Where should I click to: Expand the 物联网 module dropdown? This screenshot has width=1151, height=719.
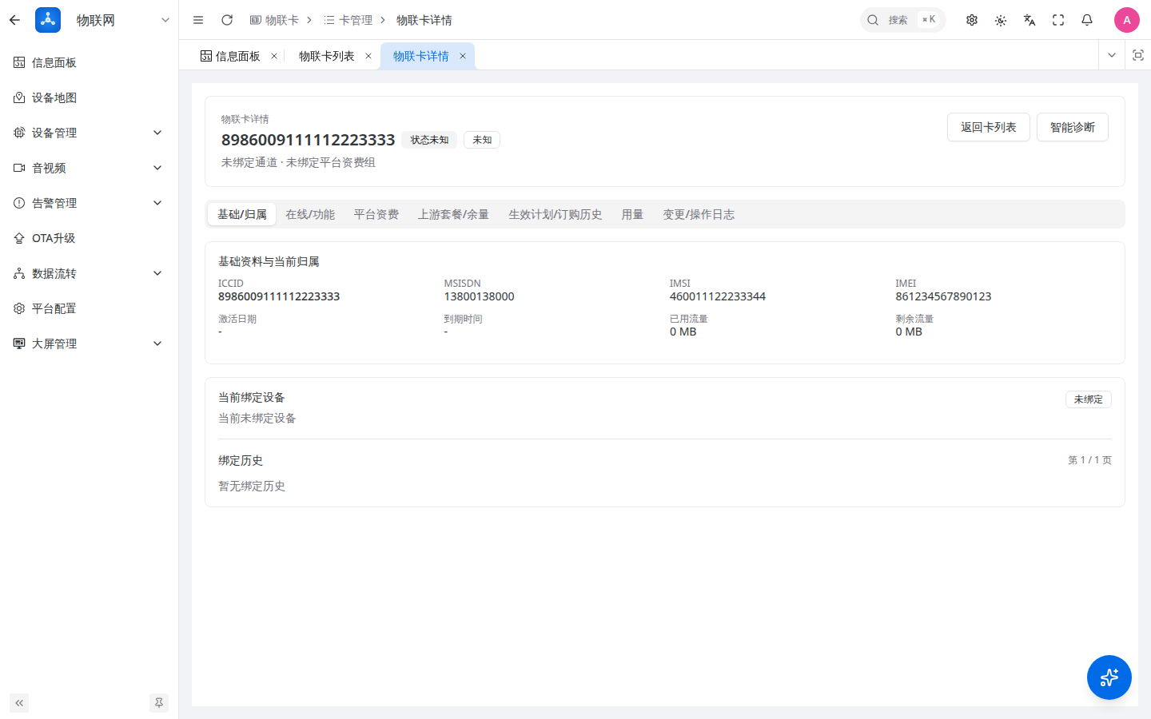(x=165, y=20)
